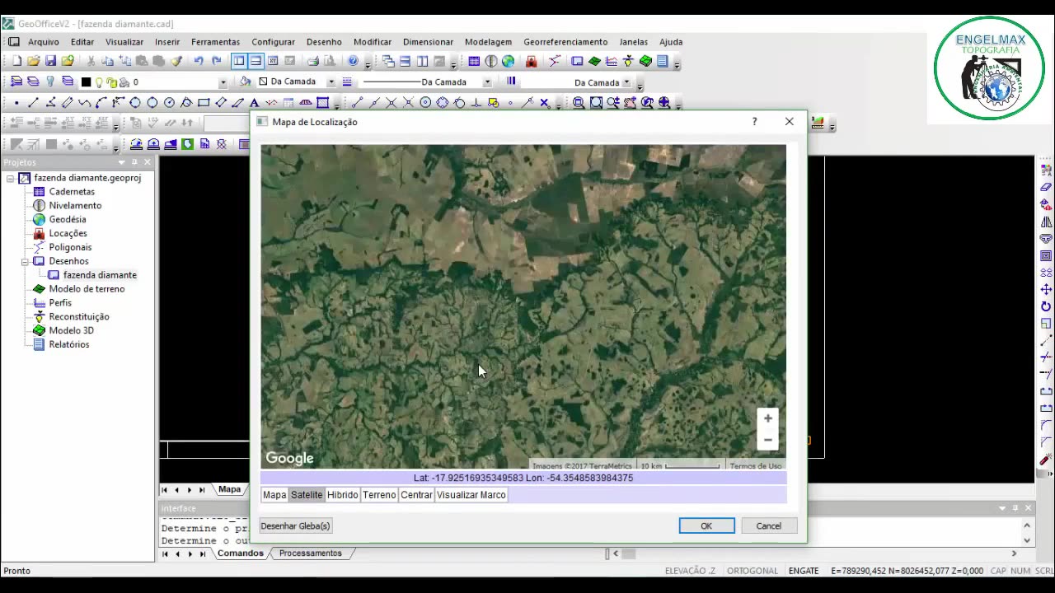Image resolution: width=1055 pixels, height=593 pixels.
Task: Open the layer name dropdown showing 0
Action: point(223,82)
